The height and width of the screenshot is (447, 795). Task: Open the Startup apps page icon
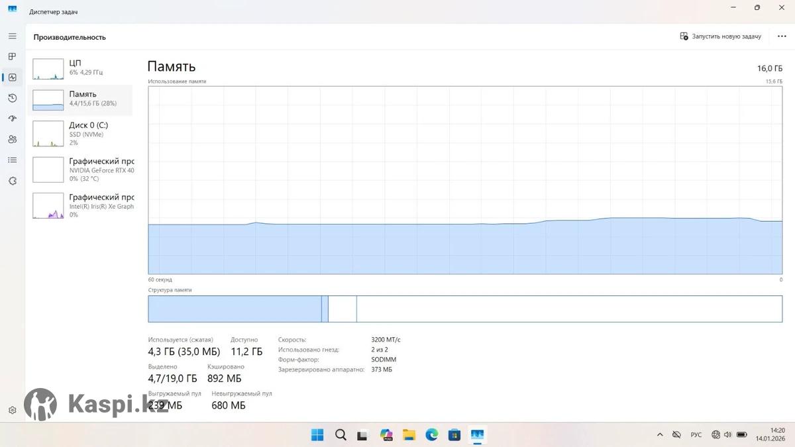(12, 119)
